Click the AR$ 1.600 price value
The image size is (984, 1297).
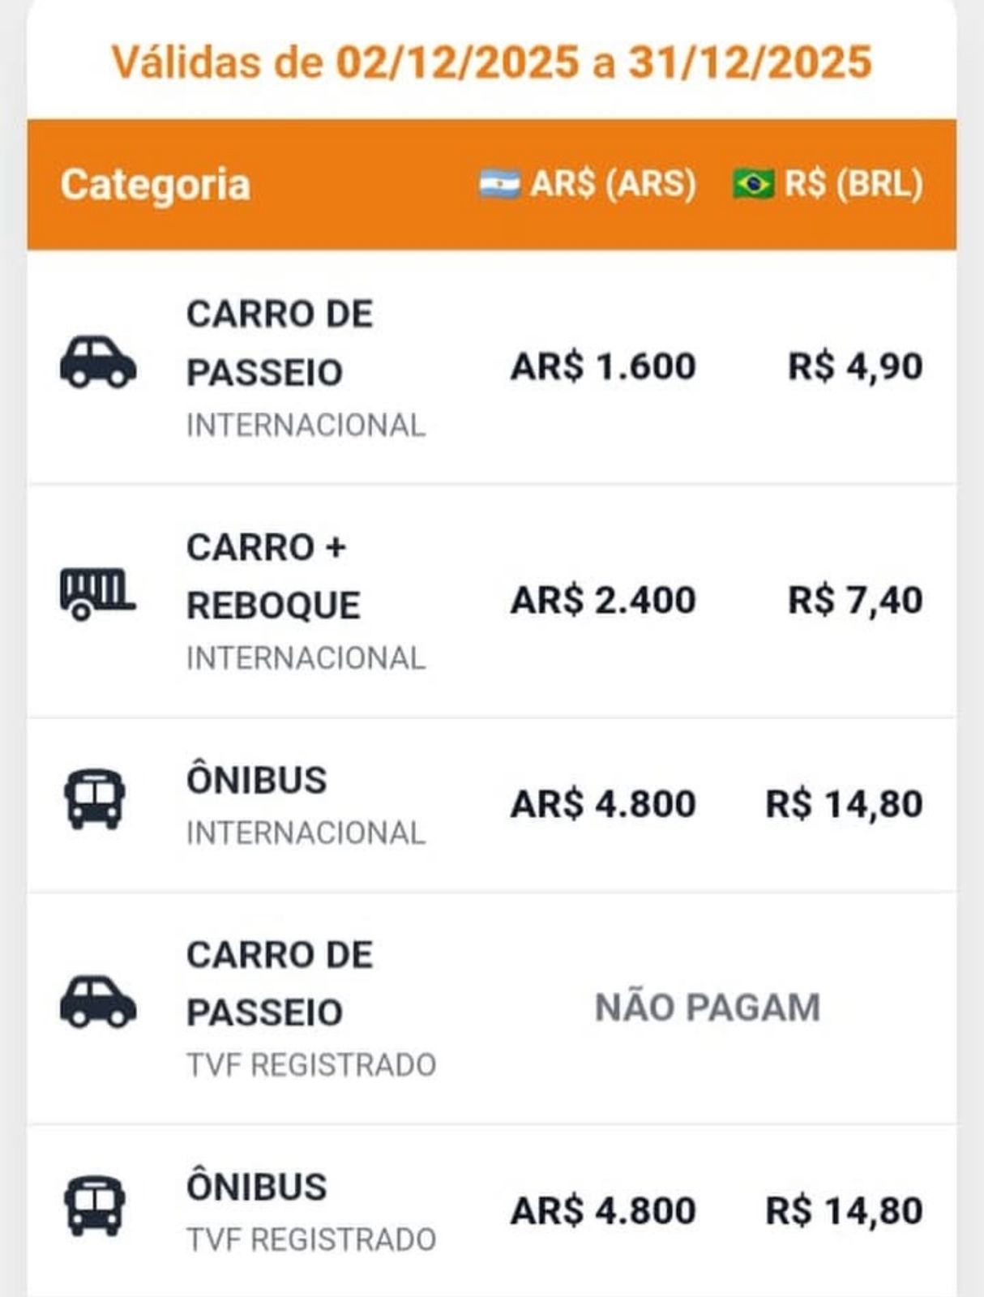point(603,366)
